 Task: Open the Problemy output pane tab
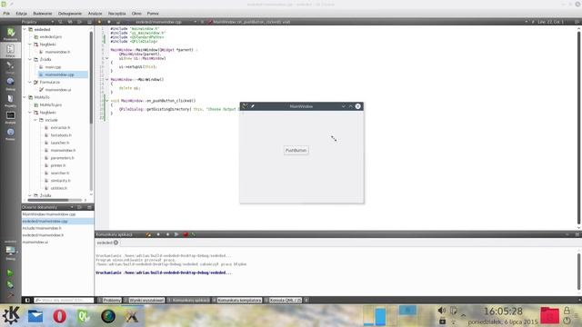(110, 300)
